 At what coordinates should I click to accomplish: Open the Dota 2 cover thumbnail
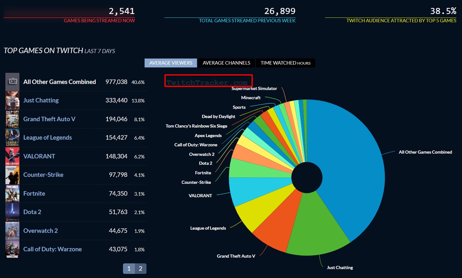[x=12, y=212]
